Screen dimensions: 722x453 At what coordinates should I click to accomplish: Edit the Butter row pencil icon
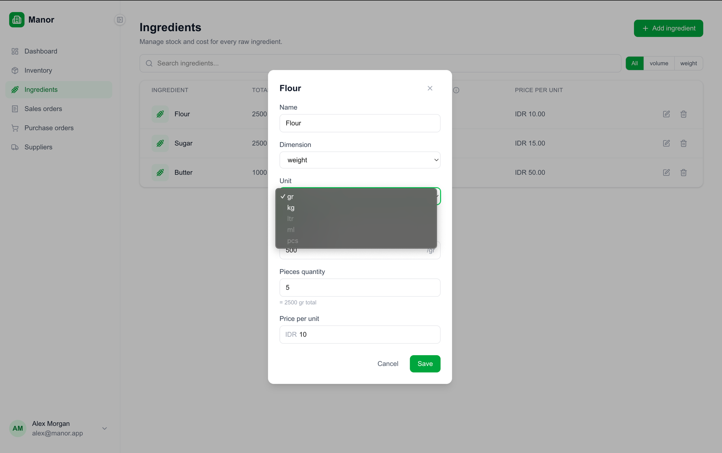point(666,173)
